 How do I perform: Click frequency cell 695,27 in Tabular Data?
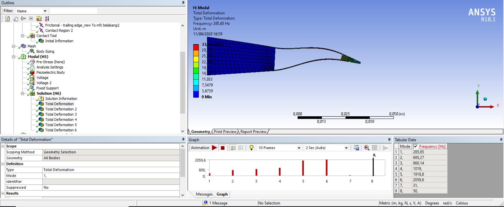click(429, 157)
